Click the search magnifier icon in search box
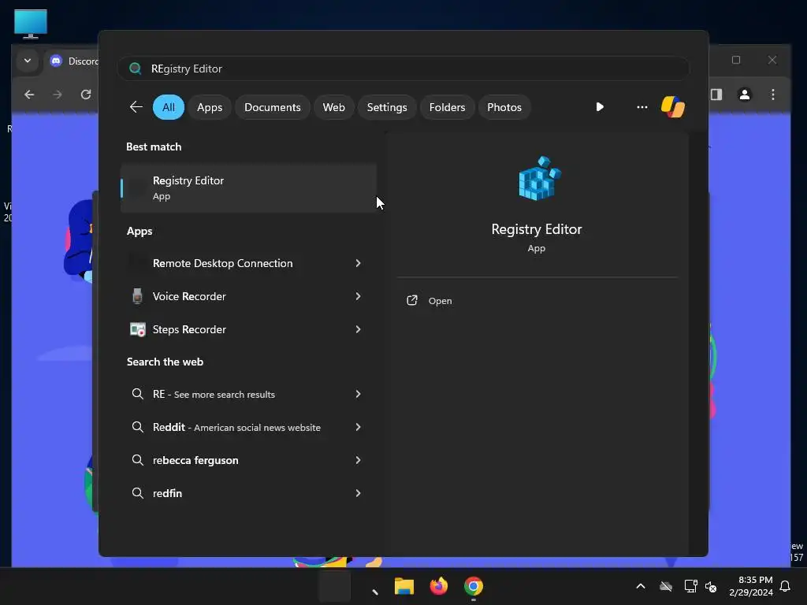Image resolution: width=807 pixels, height=605 pixels. pyautogui.click(x=136, y=69)
